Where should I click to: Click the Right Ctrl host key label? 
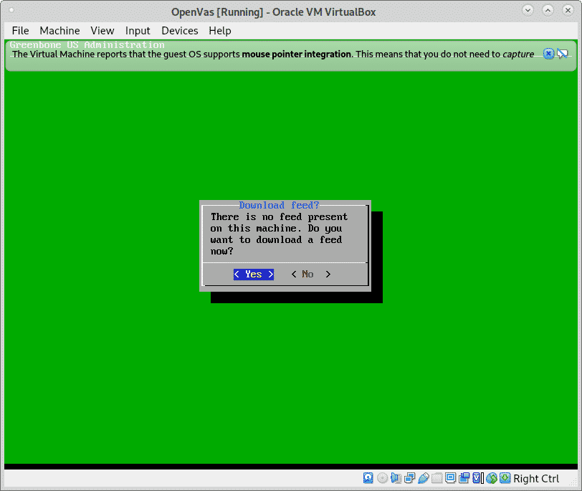(x=535, y=478)
